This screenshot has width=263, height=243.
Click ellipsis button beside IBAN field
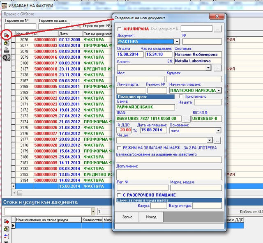[x=186, y=119]
